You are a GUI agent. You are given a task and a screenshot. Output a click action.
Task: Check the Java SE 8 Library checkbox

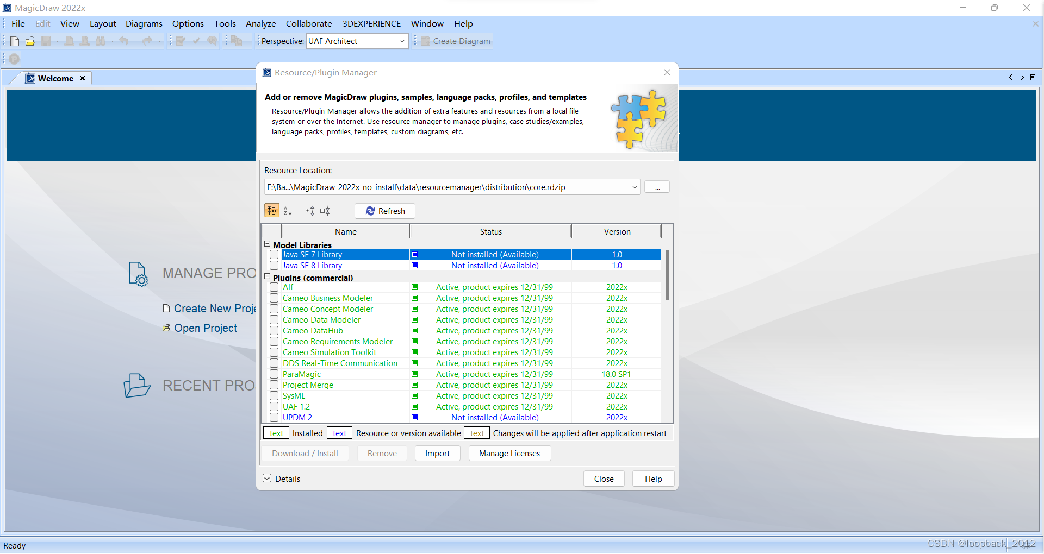[274, 266]
